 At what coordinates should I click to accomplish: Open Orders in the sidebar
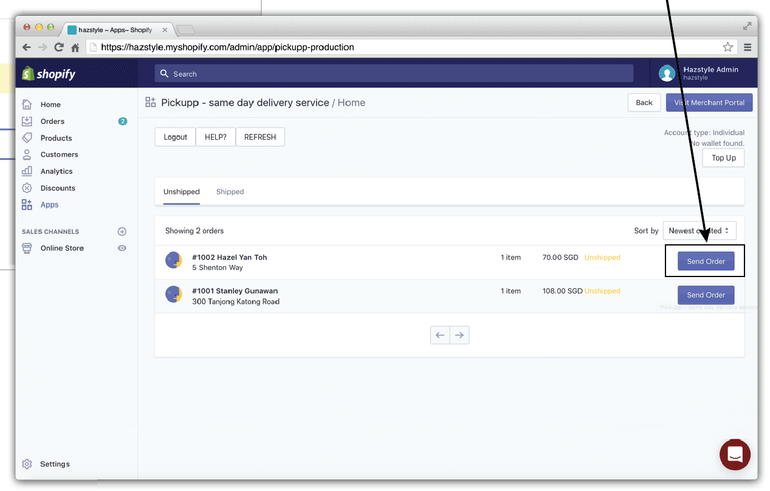pos(52,122)
